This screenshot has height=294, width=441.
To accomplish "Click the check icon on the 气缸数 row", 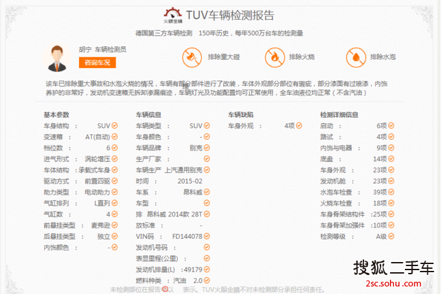I will [x=114, y=214].
